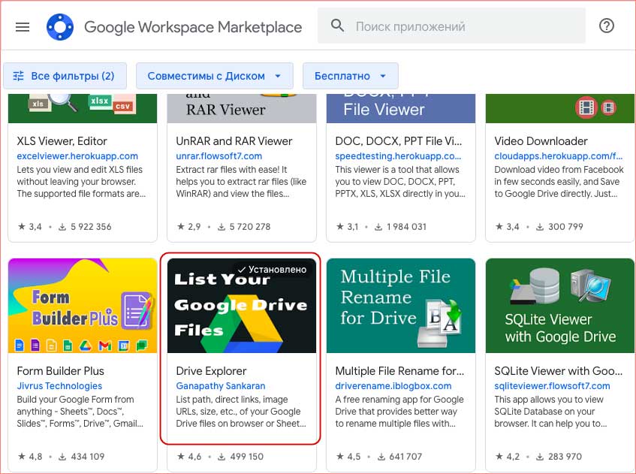Screen dimensions: 636x474
Task: Click the filter sliders icon in All filters
Action: tap(18, 76)
